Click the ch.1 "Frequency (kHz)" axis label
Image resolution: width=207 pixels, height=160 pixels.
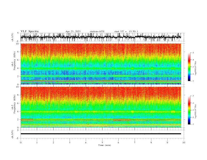click(x=15, y=60)
